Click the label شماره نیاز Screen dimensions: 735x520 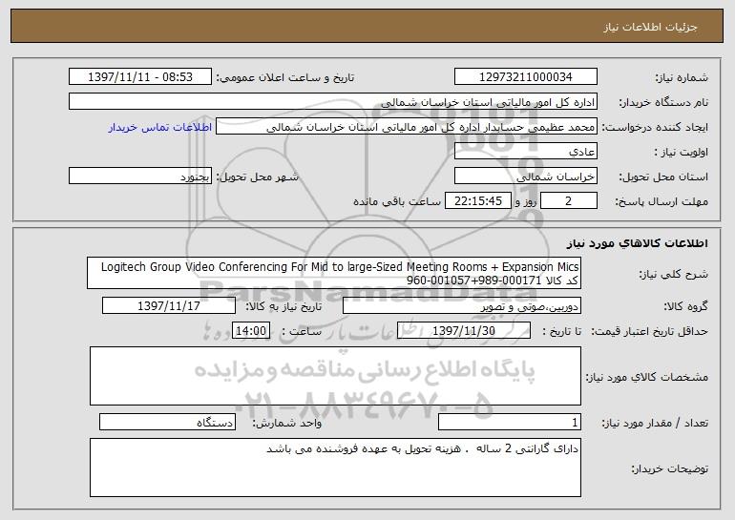pyautogui.click(x=682, y=78)
